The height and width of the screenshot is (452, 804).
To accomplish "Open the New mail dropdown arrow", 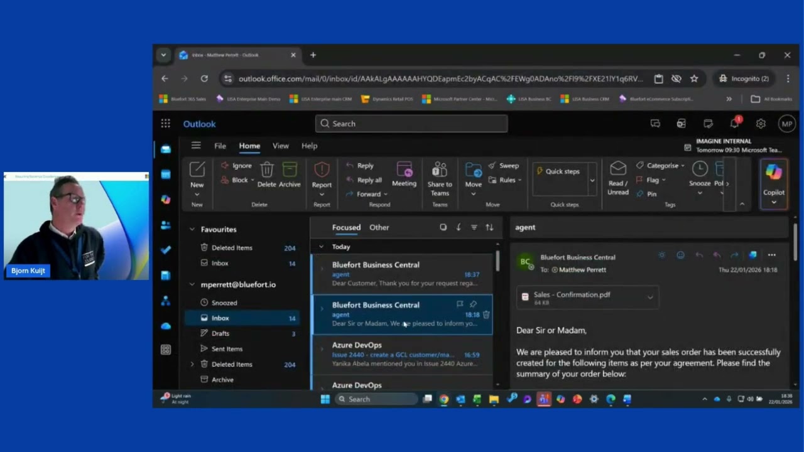I will [x=197, y=194].
